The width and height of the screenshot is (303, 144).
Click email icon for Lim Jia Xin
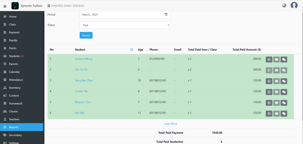[x=276, y=70]
